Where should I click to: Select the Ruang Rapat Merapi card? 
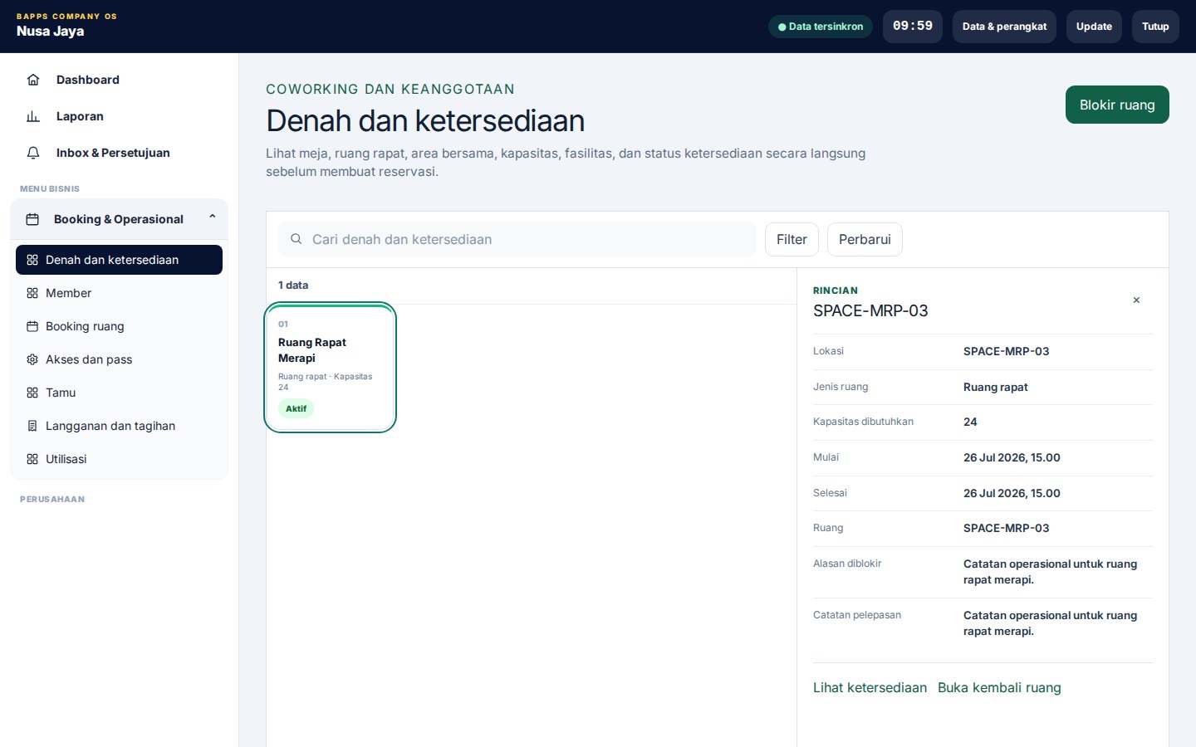pos(330,368)
